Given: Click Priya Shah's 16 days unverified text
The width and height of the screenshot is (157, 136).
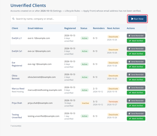Looking at the screenshot, I should (x=69, y=104).
